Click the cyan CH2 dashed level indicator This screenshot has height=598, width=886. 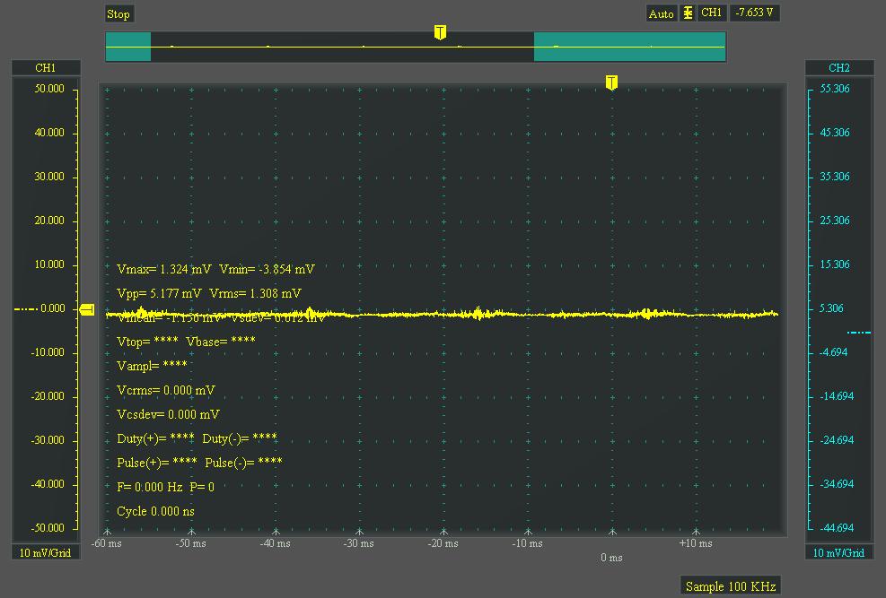point(858,332)
